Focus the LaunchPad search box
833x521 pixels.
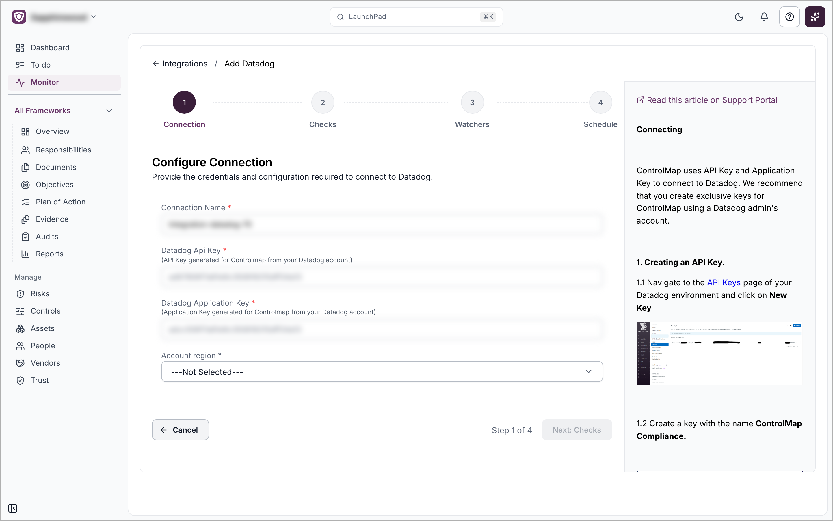pyautogui.click(x=416, y=17)
